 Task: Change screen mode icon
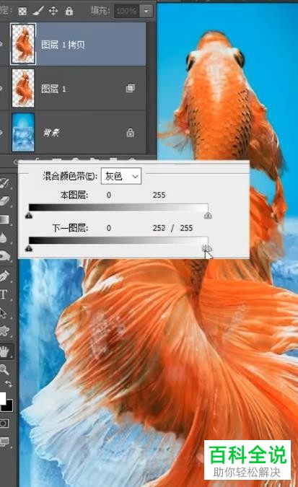pos(4,442)
